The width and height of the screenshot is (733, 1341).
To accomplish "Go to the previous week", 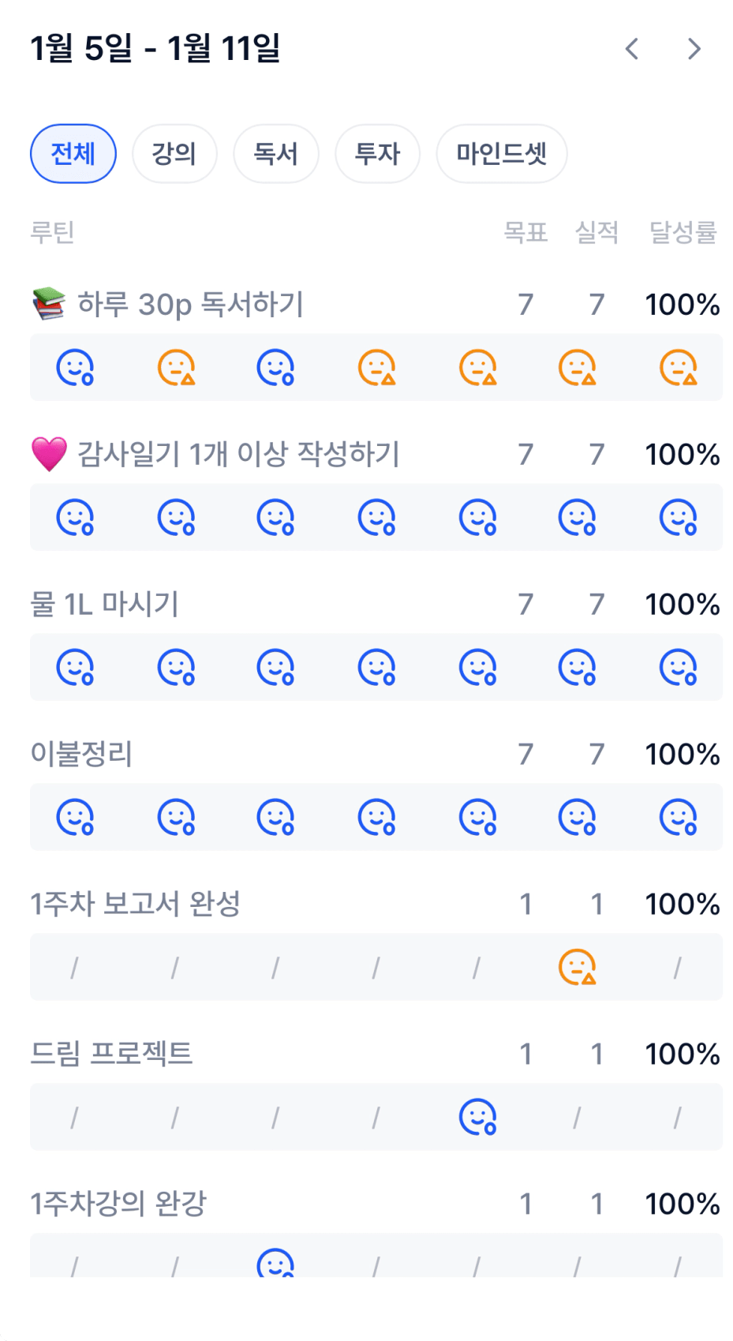I will [x=632, y=49].
